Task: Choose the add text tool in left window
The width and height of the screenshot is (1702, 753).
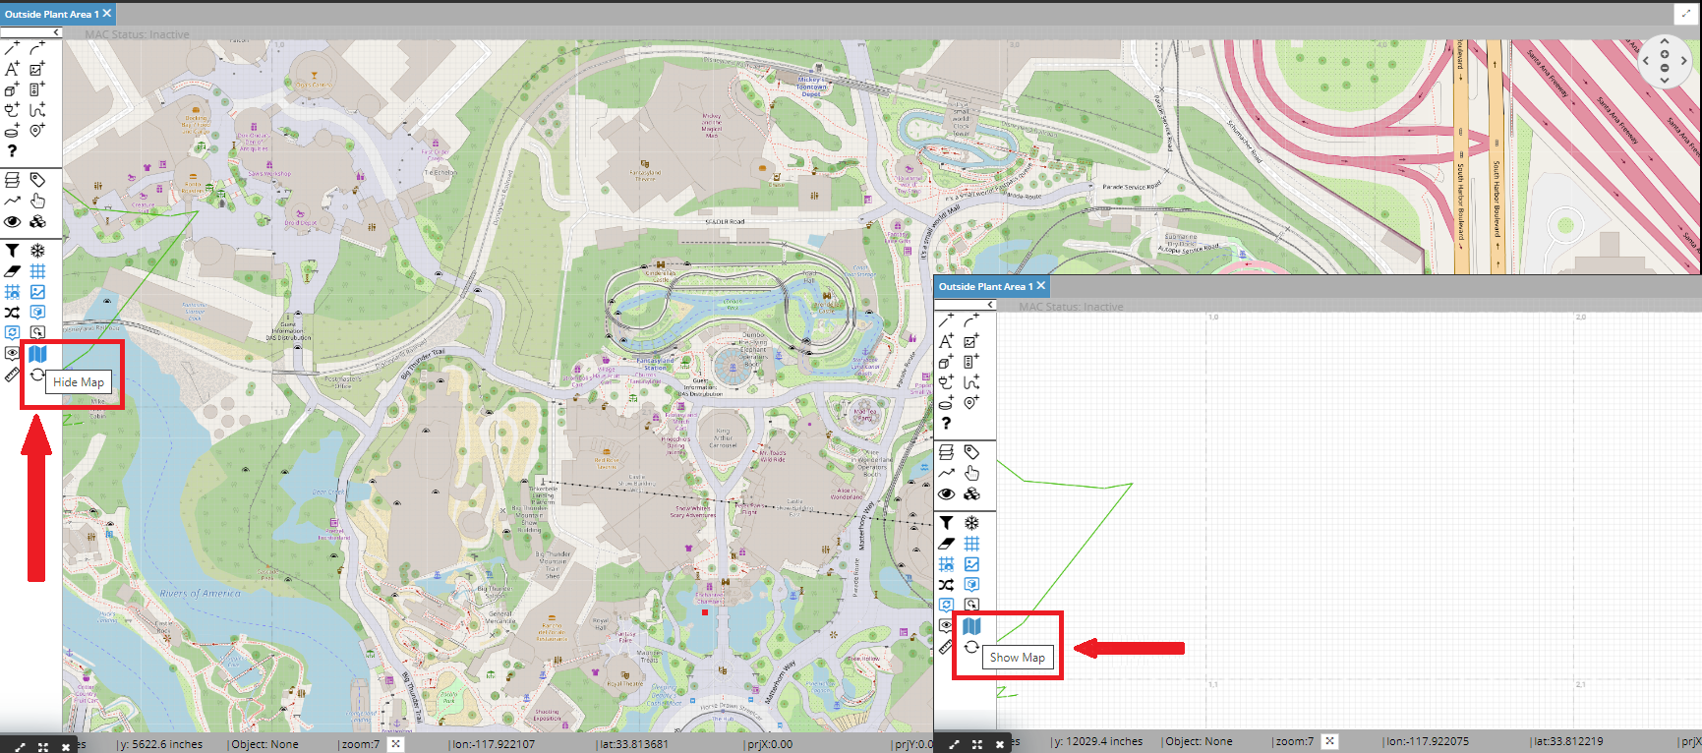Action: [12, 69]
